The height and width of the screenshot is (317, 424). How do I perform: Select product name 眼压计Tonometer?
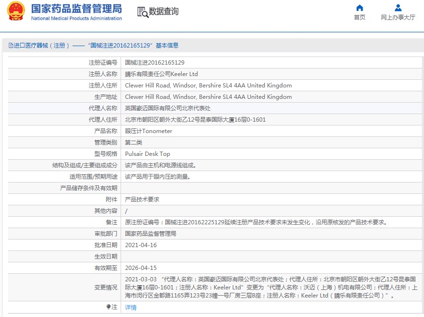point(149,131)
